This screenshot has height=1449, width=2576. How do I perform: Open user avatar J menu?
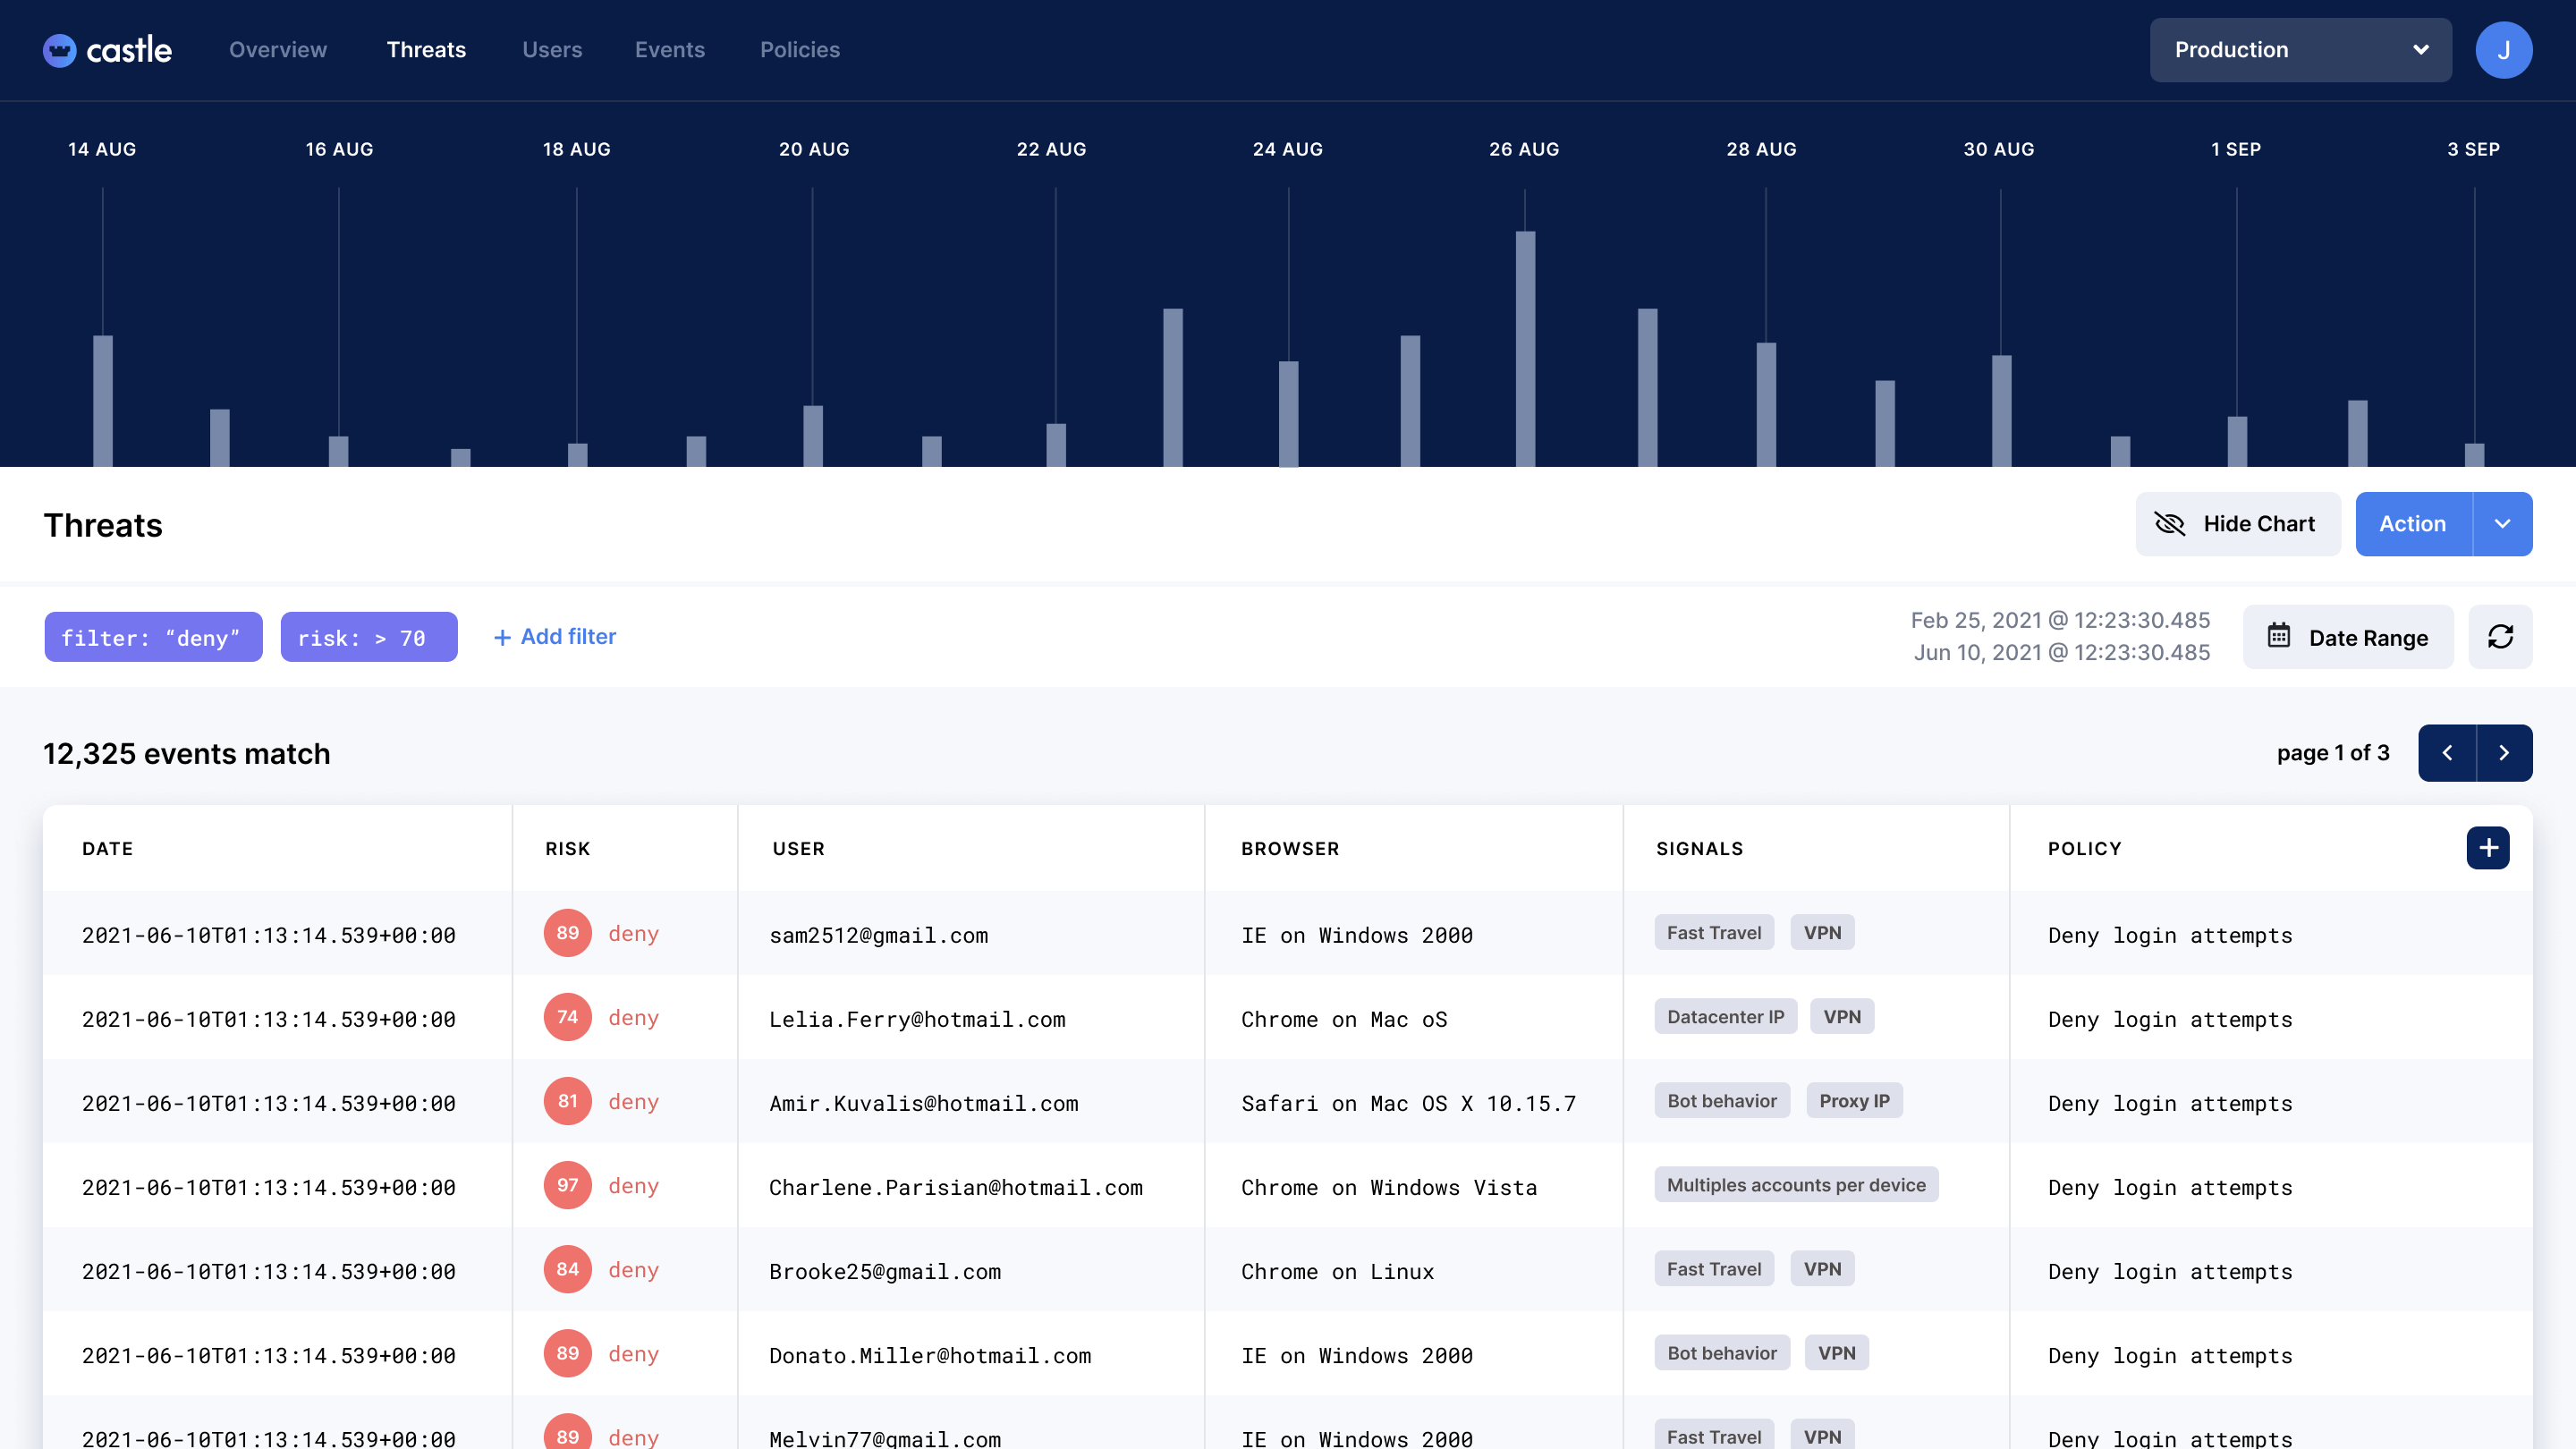2503,50
